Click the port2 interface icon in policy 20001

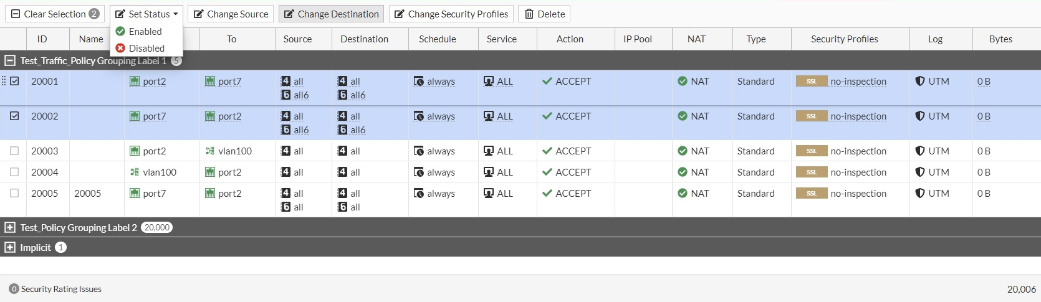(x=135, y=82)
